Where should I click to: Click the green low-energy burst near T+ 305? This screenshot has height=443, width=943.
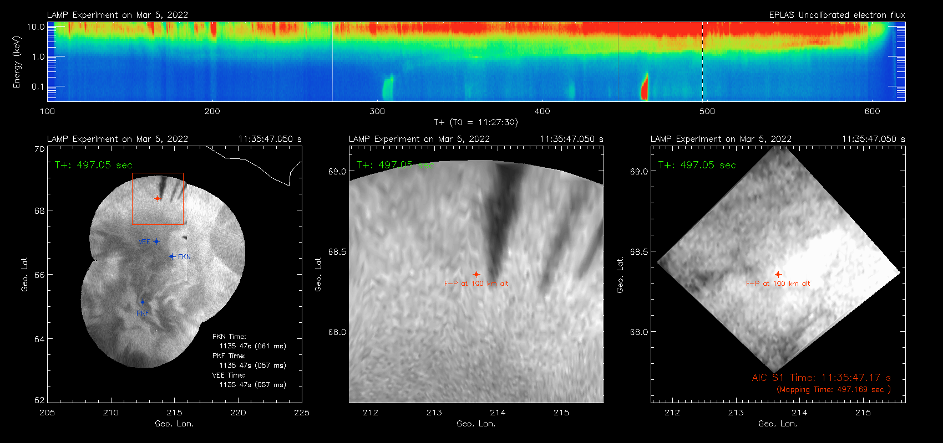388,87
